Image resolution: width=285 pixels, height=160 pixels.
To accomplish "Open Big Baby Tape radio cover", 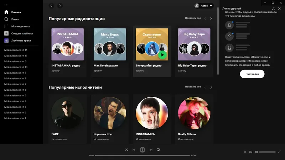I will (x=194, y=44).
